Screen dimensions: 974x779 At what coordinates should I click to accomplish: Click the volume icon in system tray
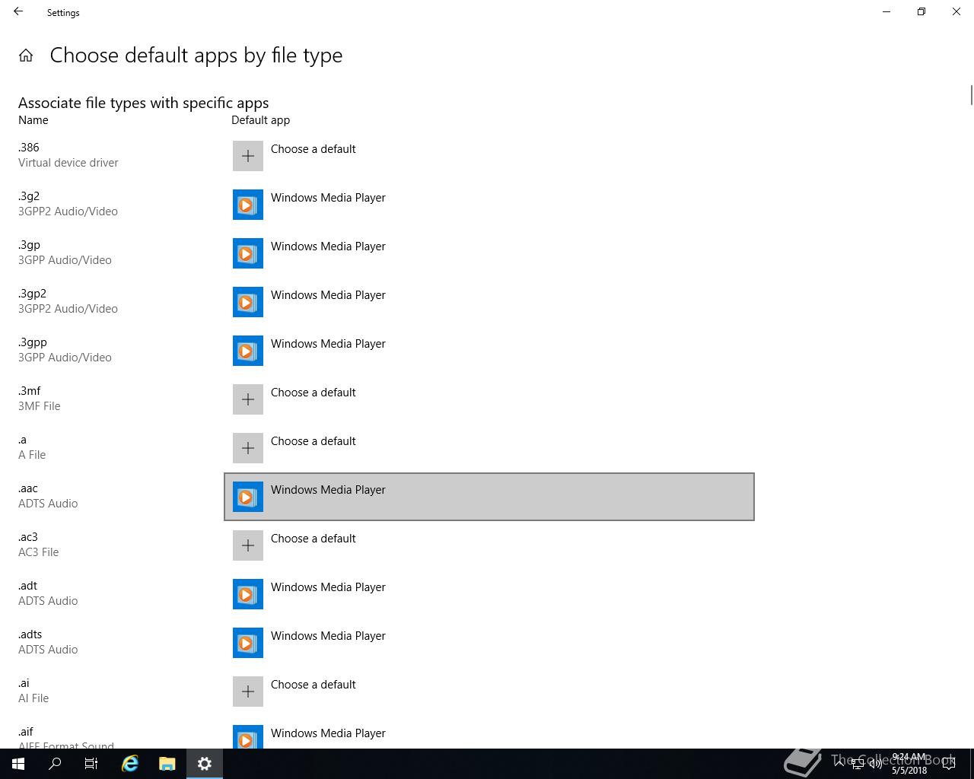pyautogui.click(x=876, y=764)
